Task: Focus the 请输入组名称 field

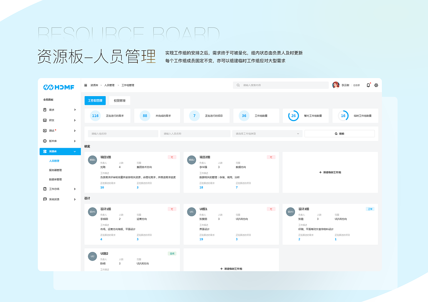Action: 123,133
